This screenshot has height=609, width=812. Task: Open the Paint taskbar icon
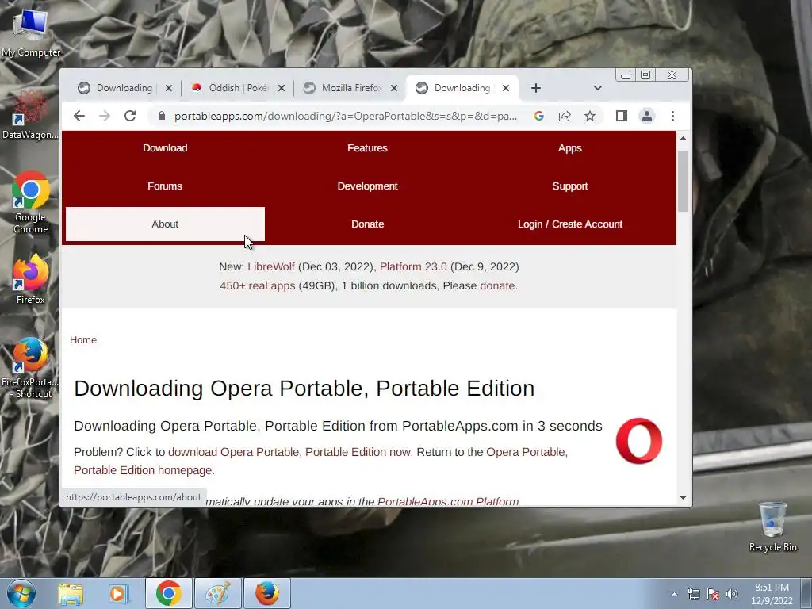217,593
